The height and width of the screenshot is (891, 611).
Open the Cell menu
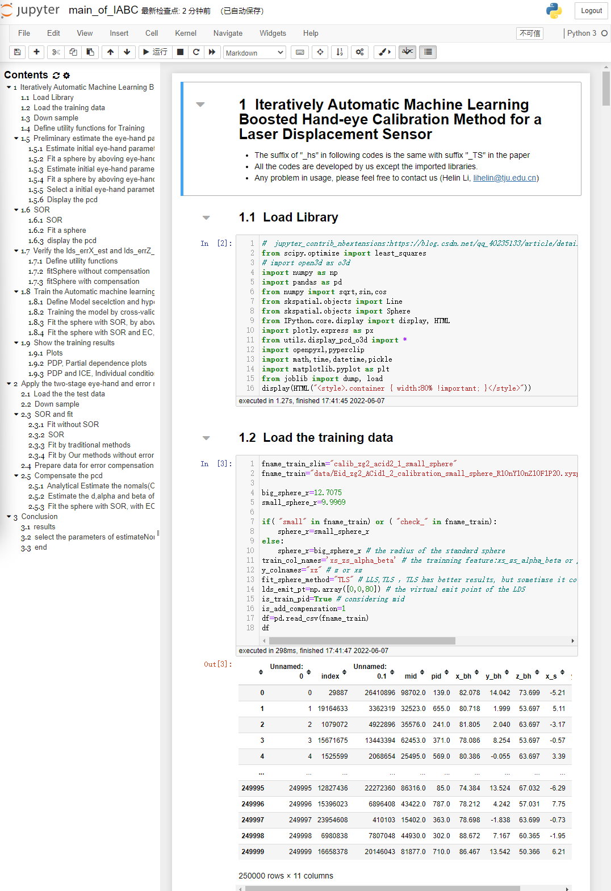click(152, 34)
